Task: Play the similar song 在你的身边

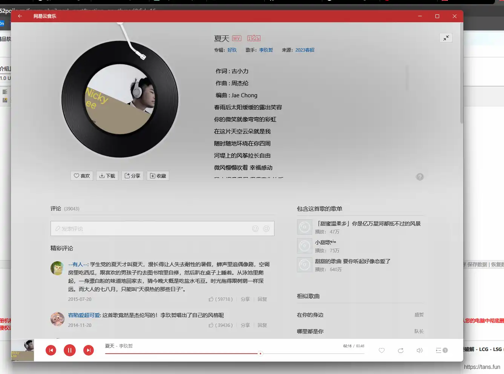Action: [x=310, y=315]
